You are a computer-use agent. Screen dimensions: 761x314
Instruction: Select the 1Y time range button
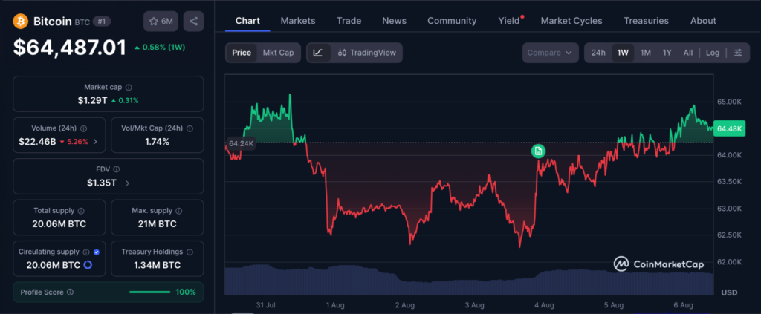[667, 53]
